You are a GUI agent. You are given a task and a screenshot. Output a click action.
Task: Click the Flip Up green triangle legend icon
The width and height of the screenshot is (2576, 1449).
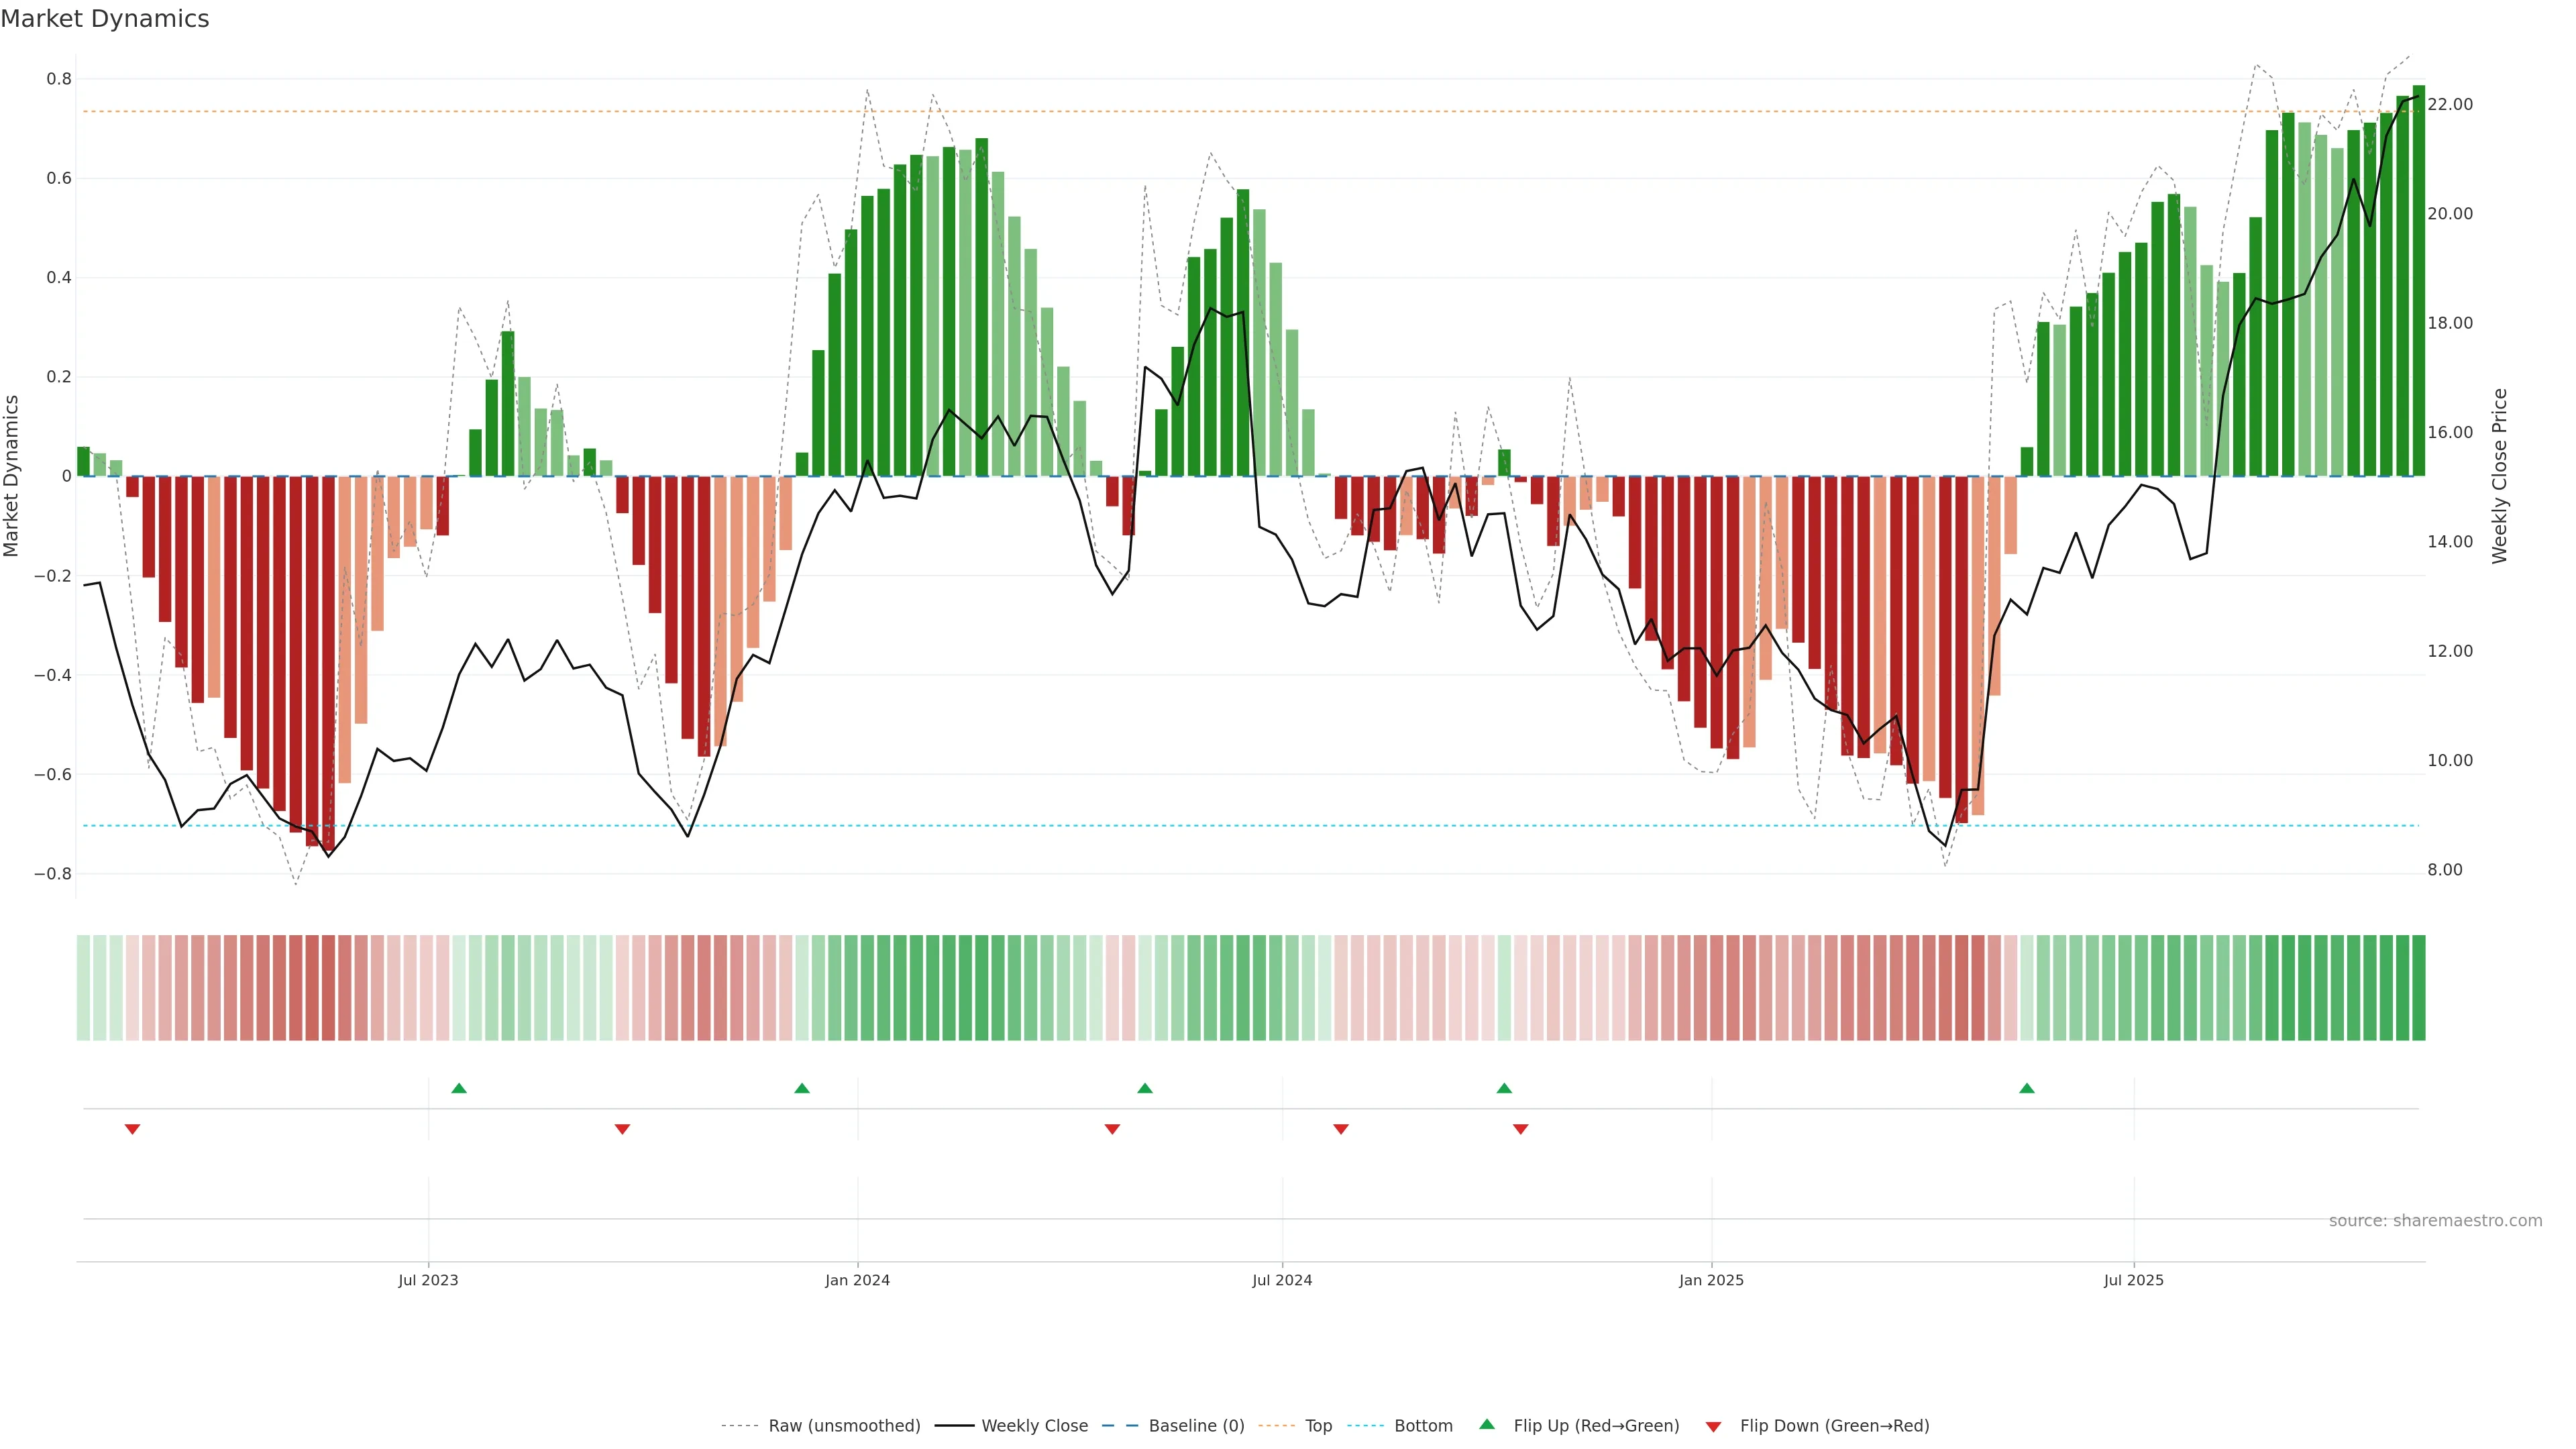click(x=1487, y=1425)
